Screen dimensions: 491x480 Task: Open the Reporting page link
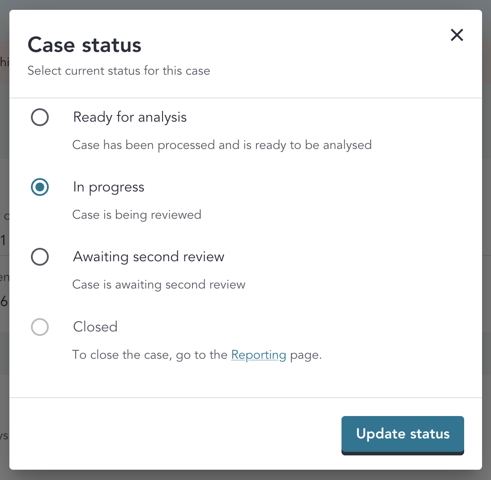(259, 355)
